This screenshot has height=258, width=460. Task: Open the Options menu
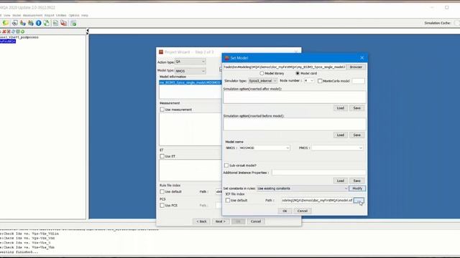click(x=74, y=15)
